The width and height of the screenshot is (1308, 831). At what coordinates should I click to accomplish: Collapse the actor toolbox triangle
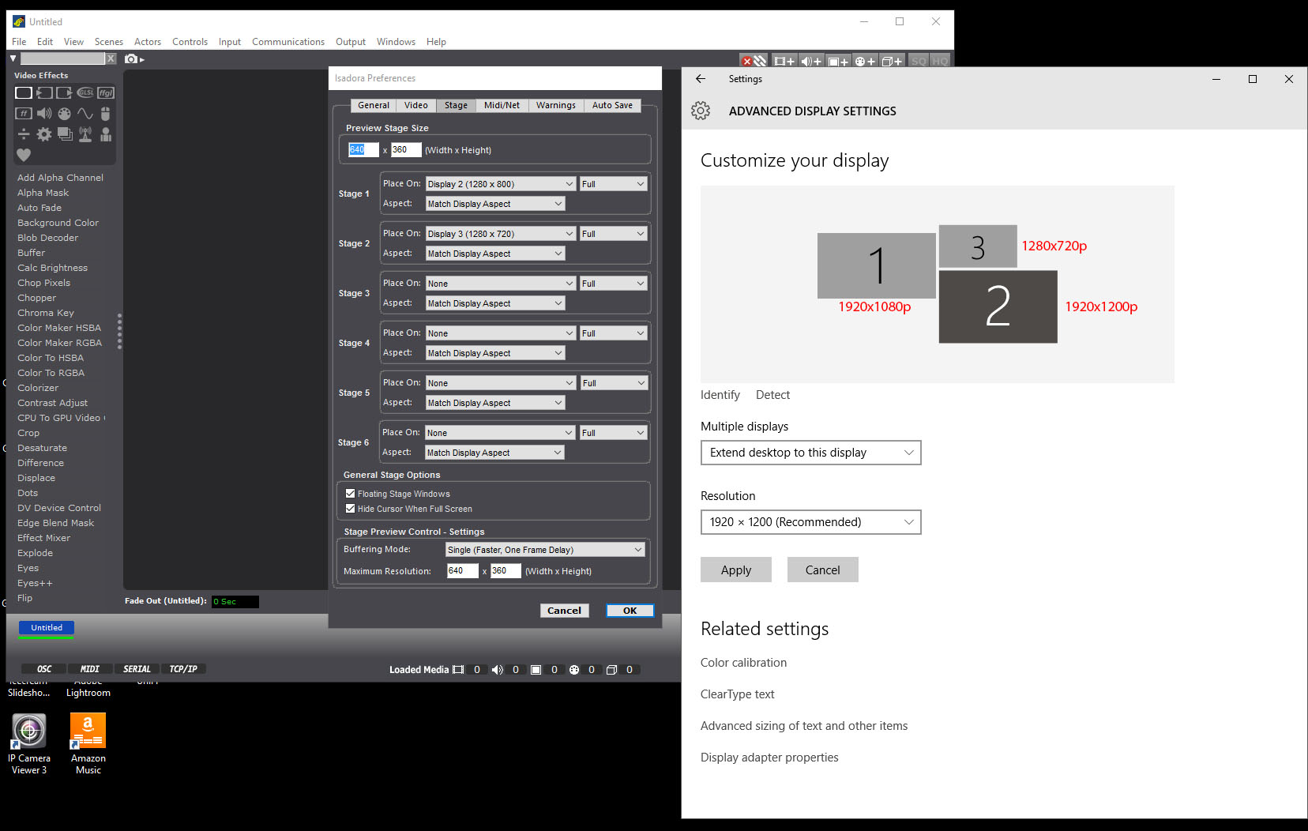point(13,58)
